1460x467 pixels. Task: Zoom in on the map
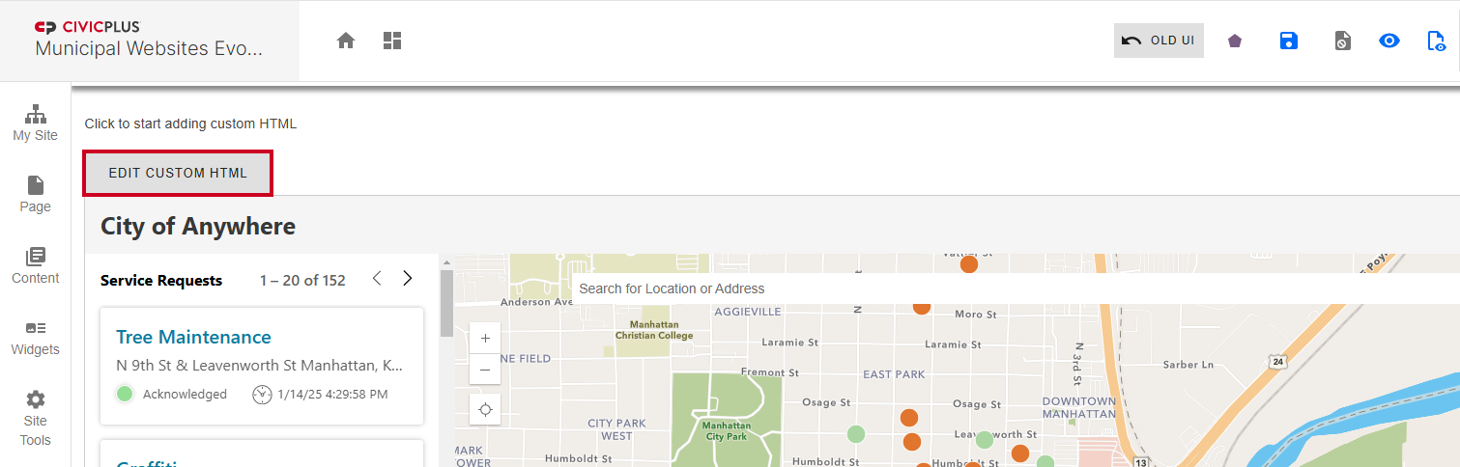(x=485, y=338)
